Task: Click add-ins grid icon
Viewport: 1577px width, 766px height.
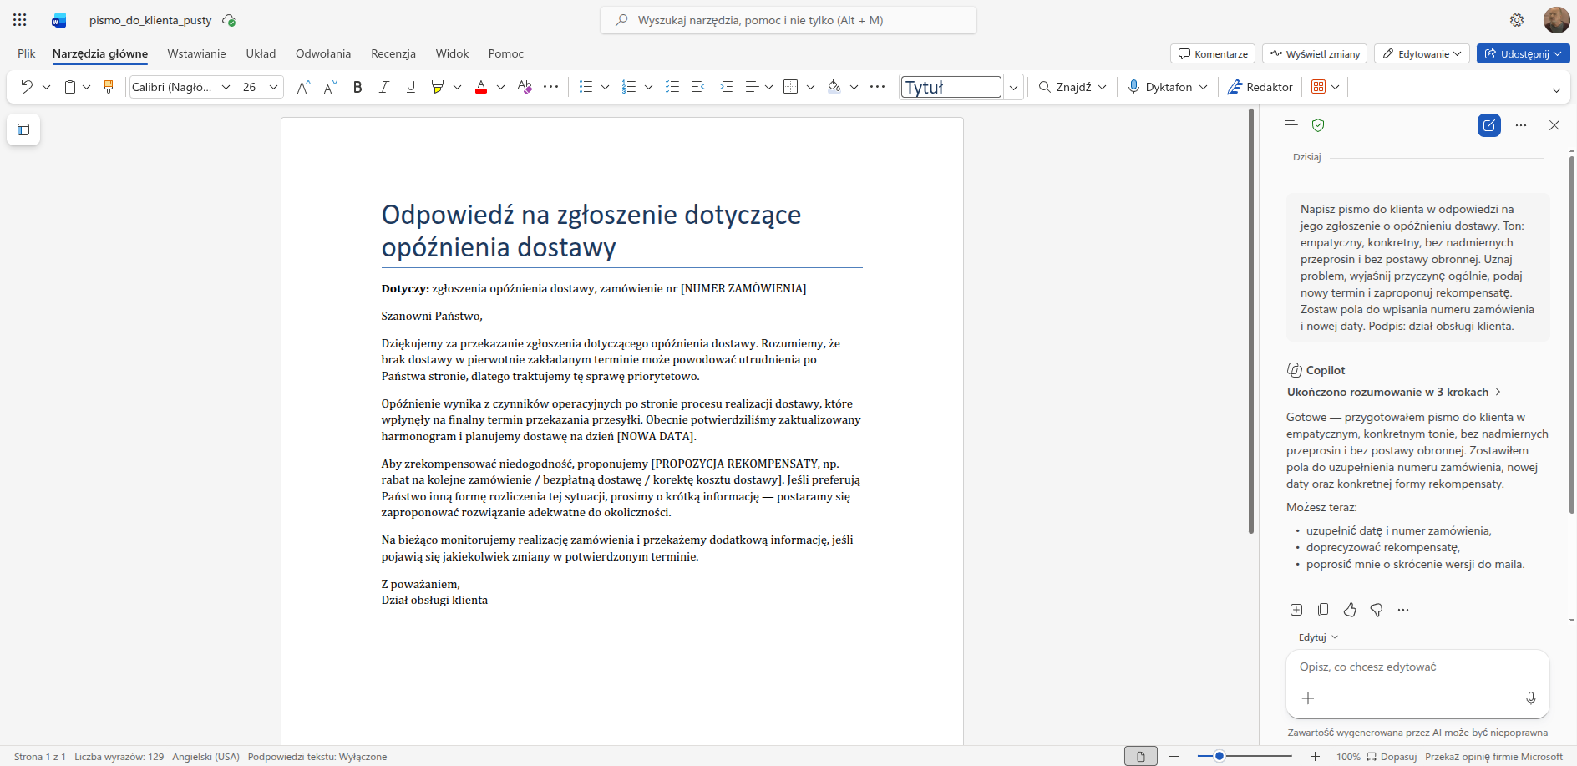Action: click(x=1319, y=87)
